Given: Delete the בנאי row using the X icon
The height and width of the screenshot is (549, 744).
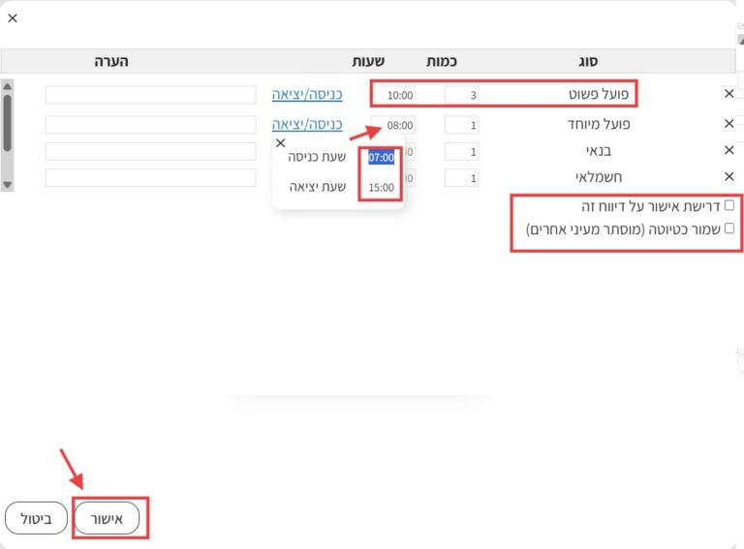Looking at the screenshot, I should point(729,150).
